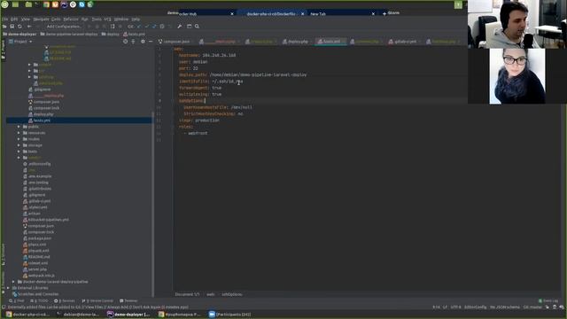
Task: Open Settings via the wrench icon
Action: coord(180,27)
